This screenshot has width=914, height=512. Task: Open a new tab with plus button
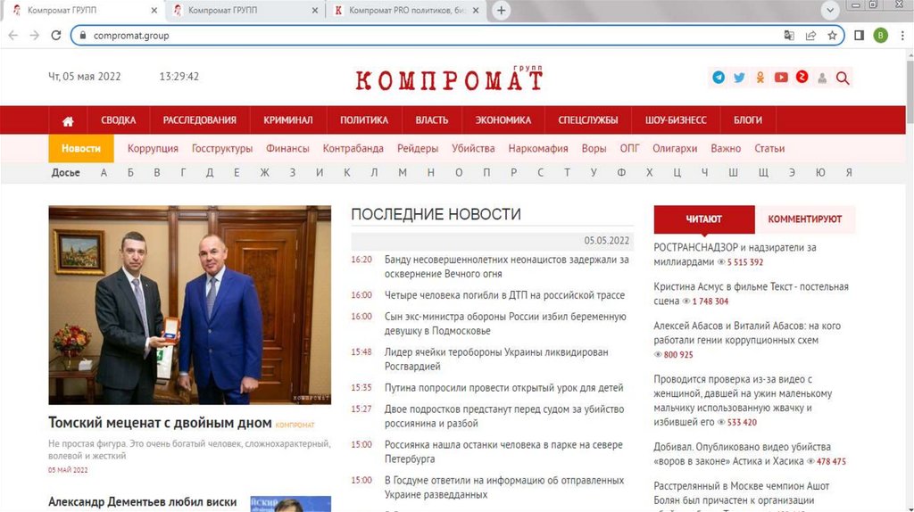(x=501, y=11)
